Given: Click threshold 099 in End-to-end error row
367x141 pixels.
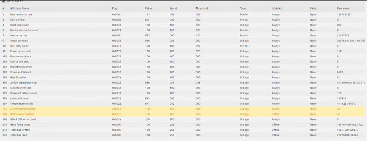Looking at the screenshot, I should click(198, 62).
